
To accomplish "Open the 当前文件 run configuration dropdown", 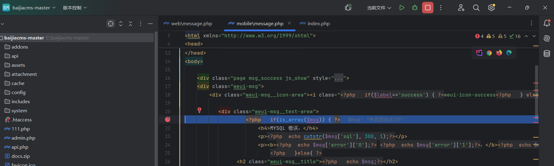I will pos(379,8).
